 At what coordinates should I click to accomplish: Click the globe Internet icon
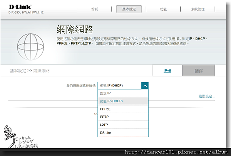point(30,47)
